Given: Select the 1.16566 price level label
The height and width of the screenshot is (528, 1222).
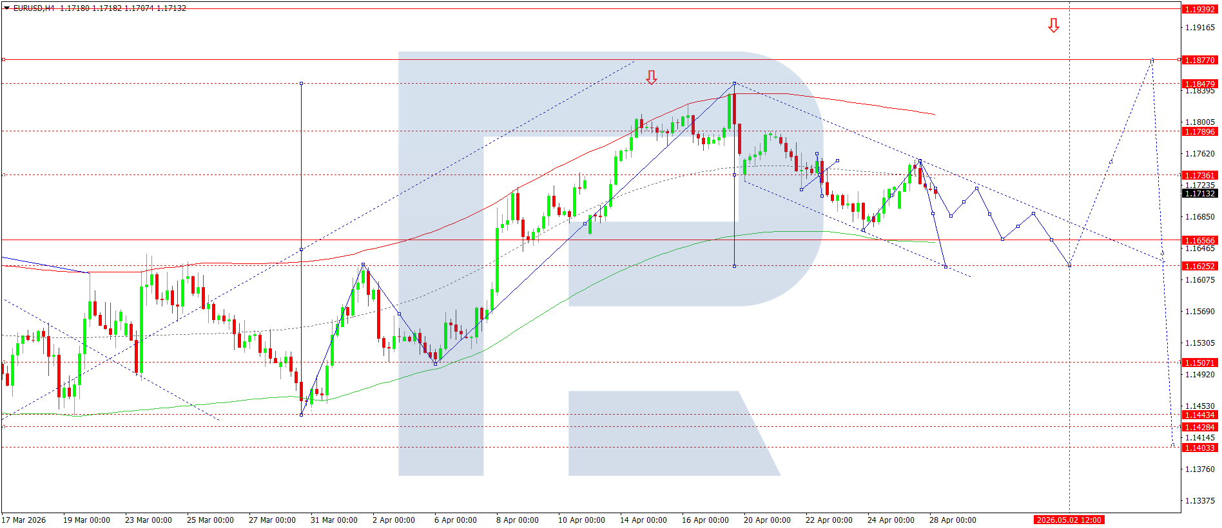Looking at the screenshot, I should point(1199,240).
